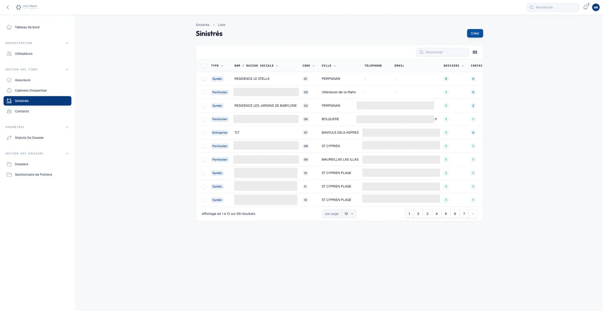Viewport: 603px width, 311px height.
Task: Focus the top Rechercher search field
Action: tap(552, 7)
